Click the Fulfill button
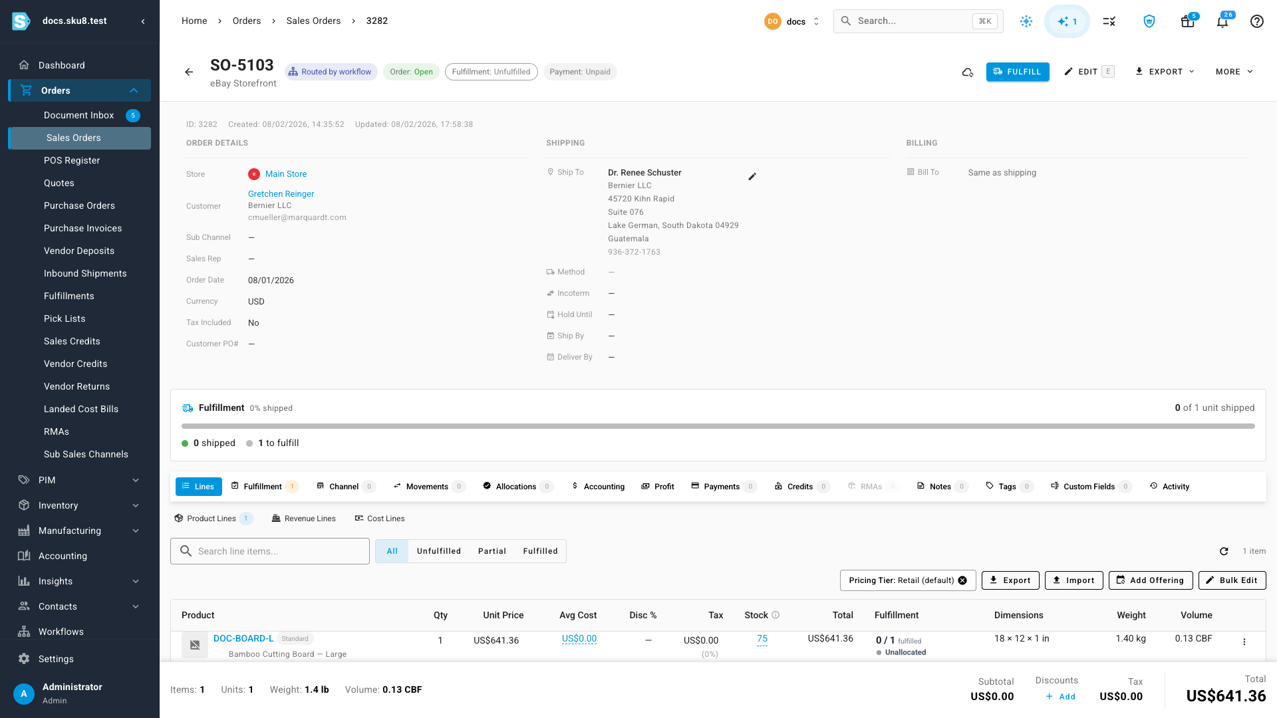 [1018, 72]
